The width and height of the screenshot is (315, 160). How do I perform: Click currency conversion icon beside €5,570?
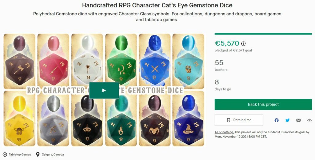coord(244,43)
